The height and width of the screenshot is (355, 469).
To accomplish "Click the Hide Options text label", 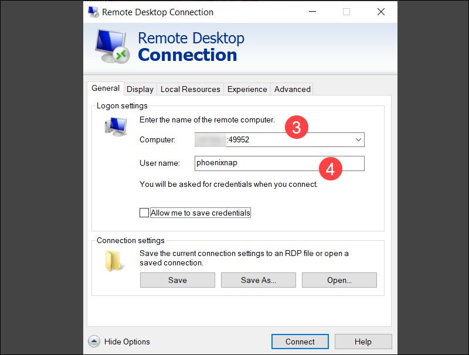I will pos(127,342).
